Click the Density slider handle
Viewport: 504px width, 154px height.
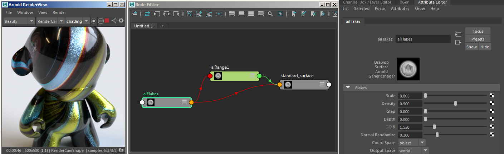(x=455, y=103)
